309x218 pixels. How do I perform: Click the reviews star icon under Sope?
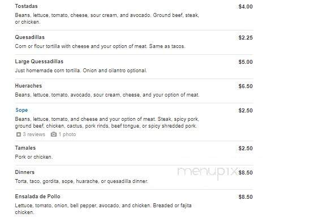(19, 134)
